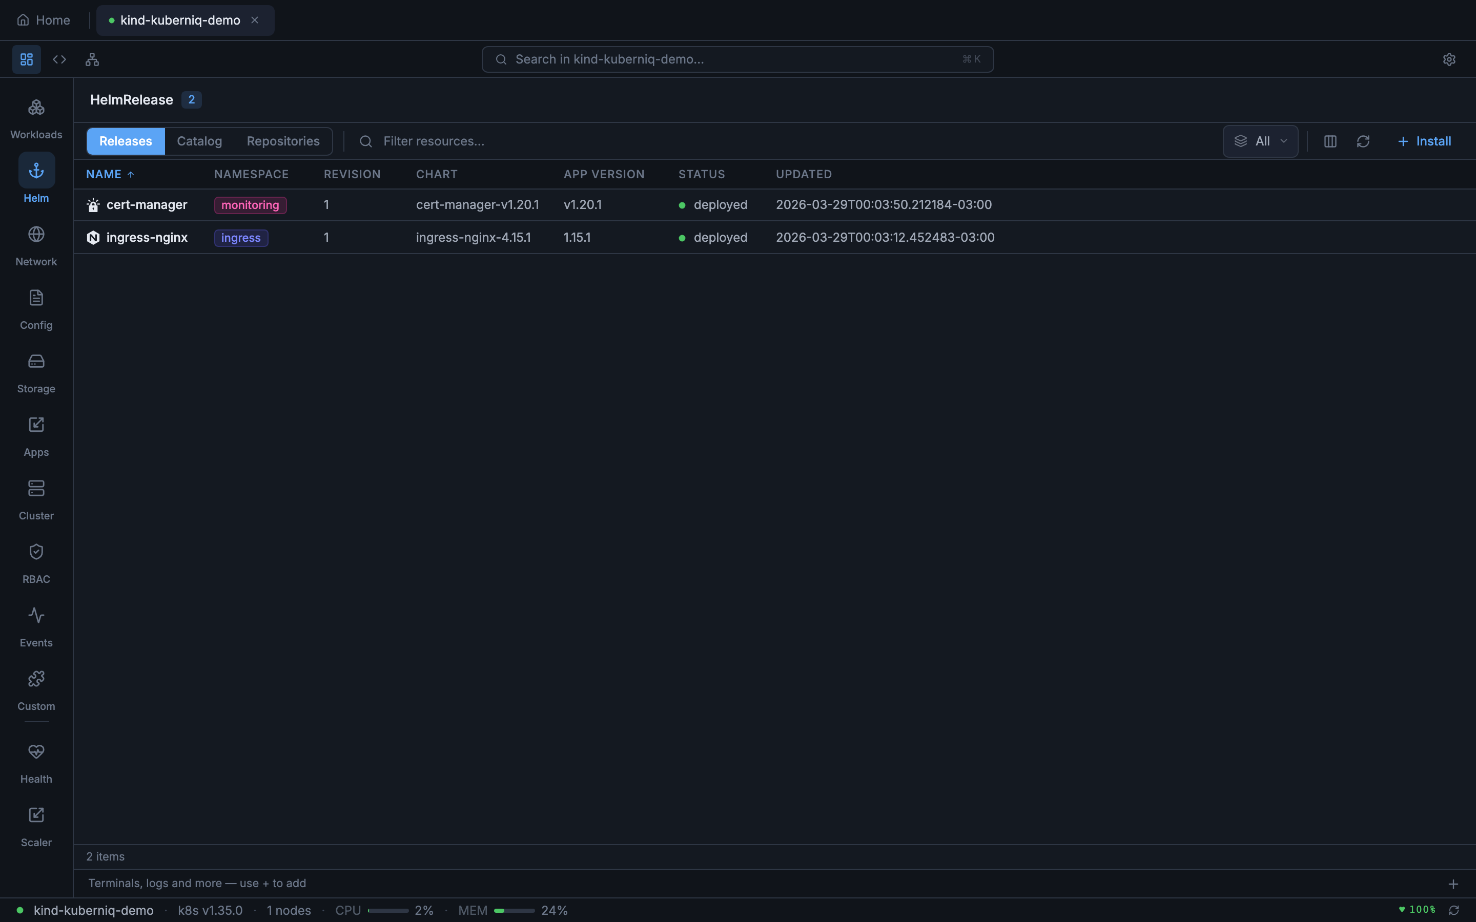Select Workloads in the sidebar
The image size is (1476, 922).
(x=36, y=118)
